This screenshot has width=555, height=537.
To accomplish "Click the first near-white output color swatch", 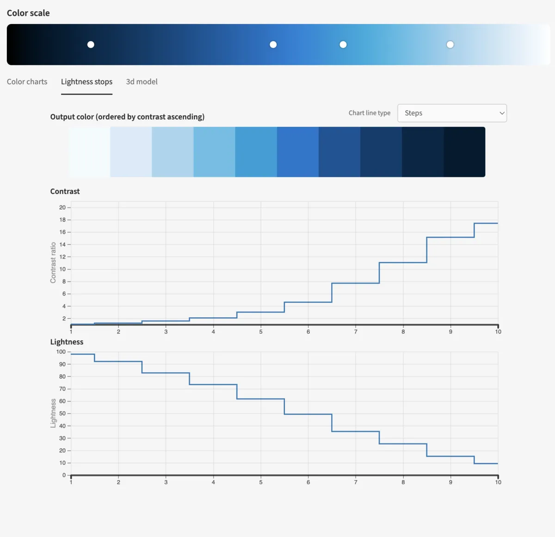I will coord(89,152).
